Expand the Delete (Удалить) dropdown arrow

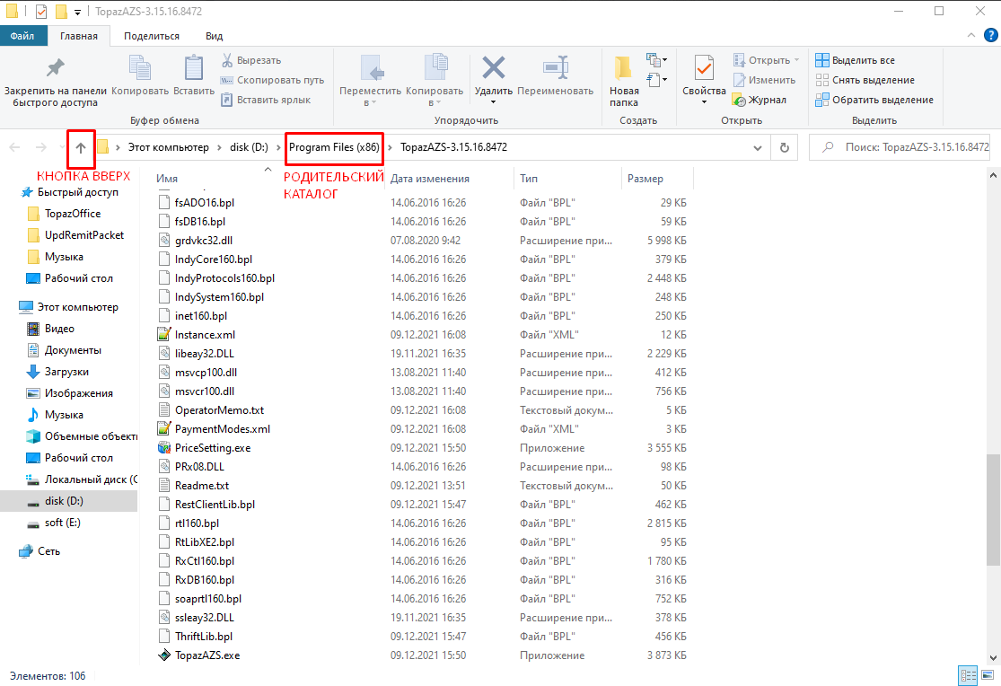coord(494,102)
